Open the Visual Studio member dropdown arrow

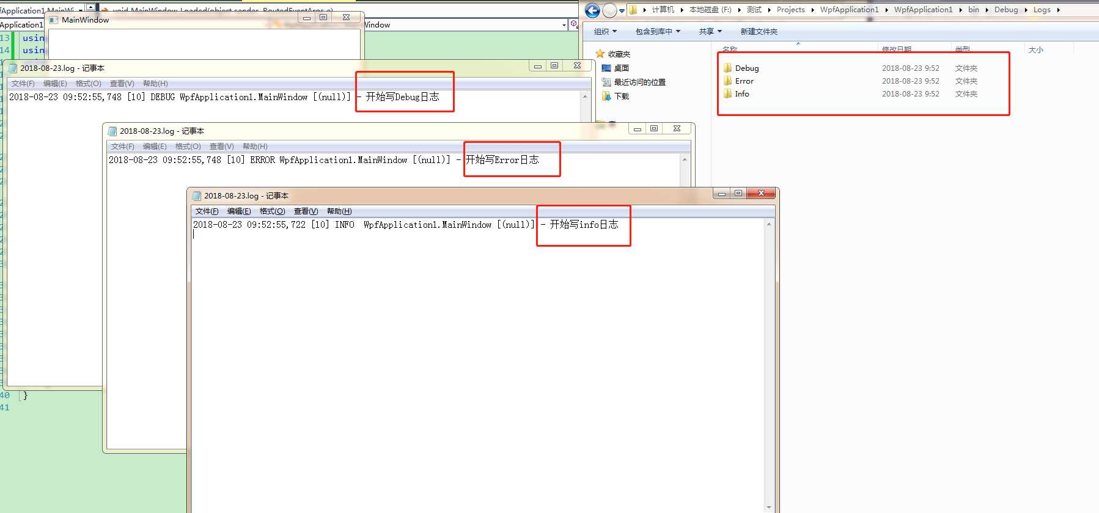564,25
